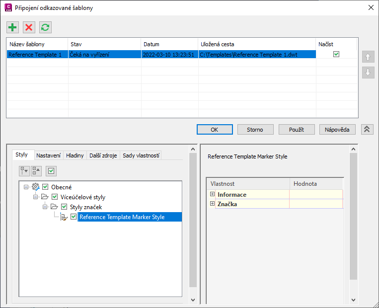Click the Víceúčelové styly folder icon
Image resolution: width=379 pixels, height=308 pixels.
click(x=45, y=197)
